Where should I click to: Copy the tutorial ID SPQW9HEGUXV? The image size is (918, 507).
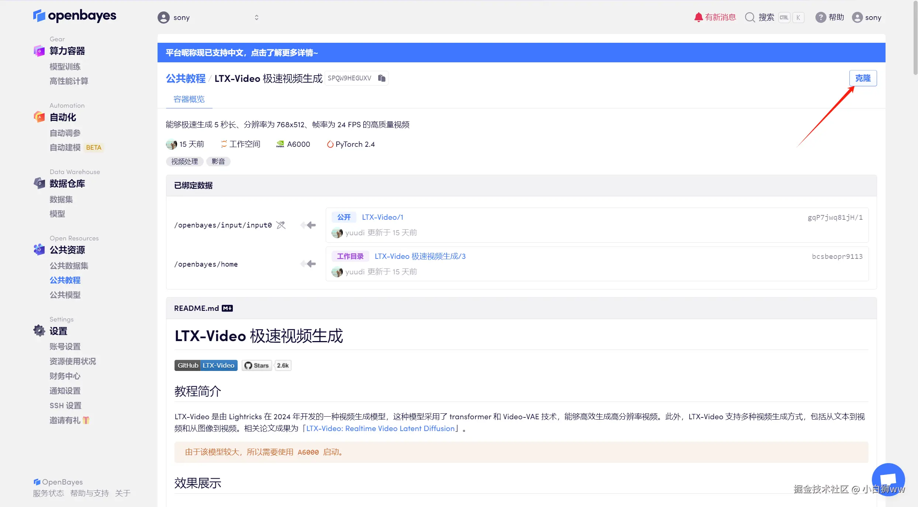[382, 78]
